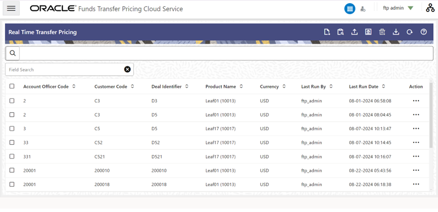Image resolution: width=438 pixels, height=212 pixels.
Task: Sort by Product Name column
Action: [x=241, y=86]
